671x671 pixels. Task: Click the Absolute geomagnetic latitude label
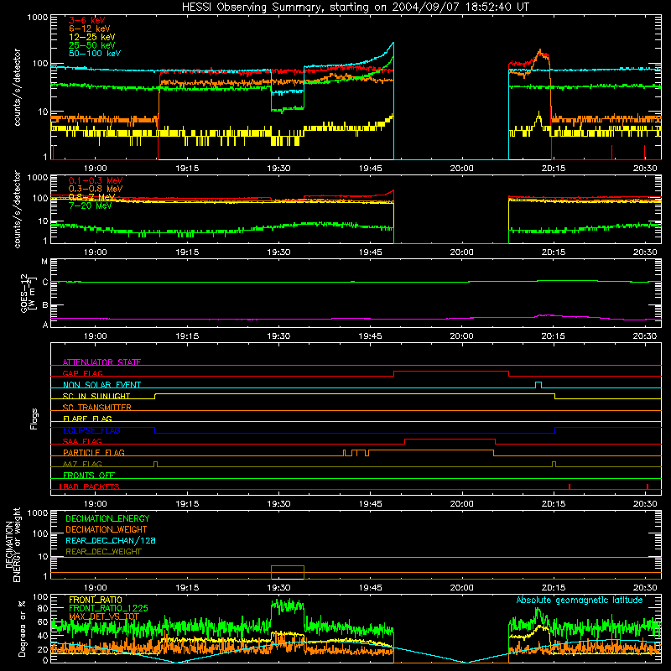580,600
